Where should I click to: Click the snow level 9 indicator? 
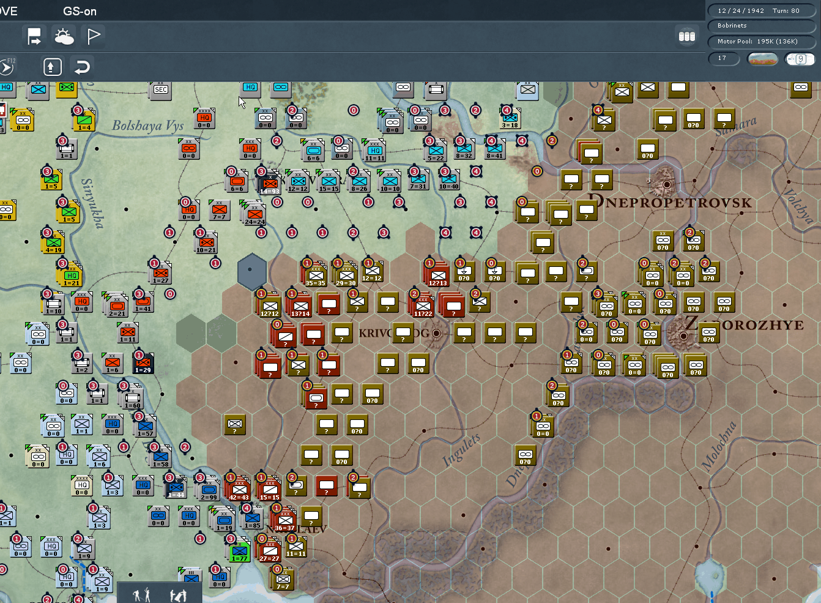click(x=800, y=59)
